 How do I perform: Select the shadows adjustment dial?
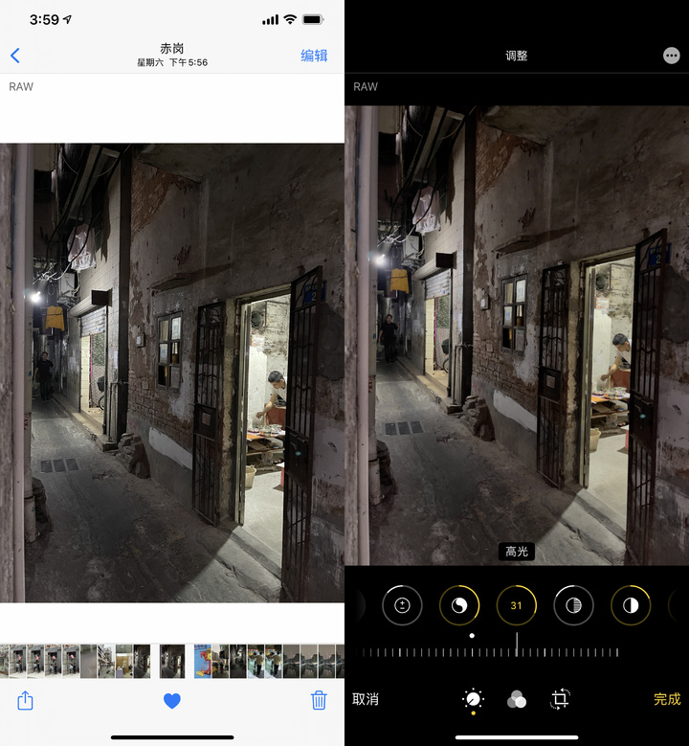pyautogui.click(x=574, y=605)
